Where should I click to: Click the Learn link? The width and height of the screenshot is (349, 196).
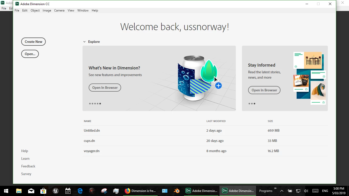click(25, 158)
